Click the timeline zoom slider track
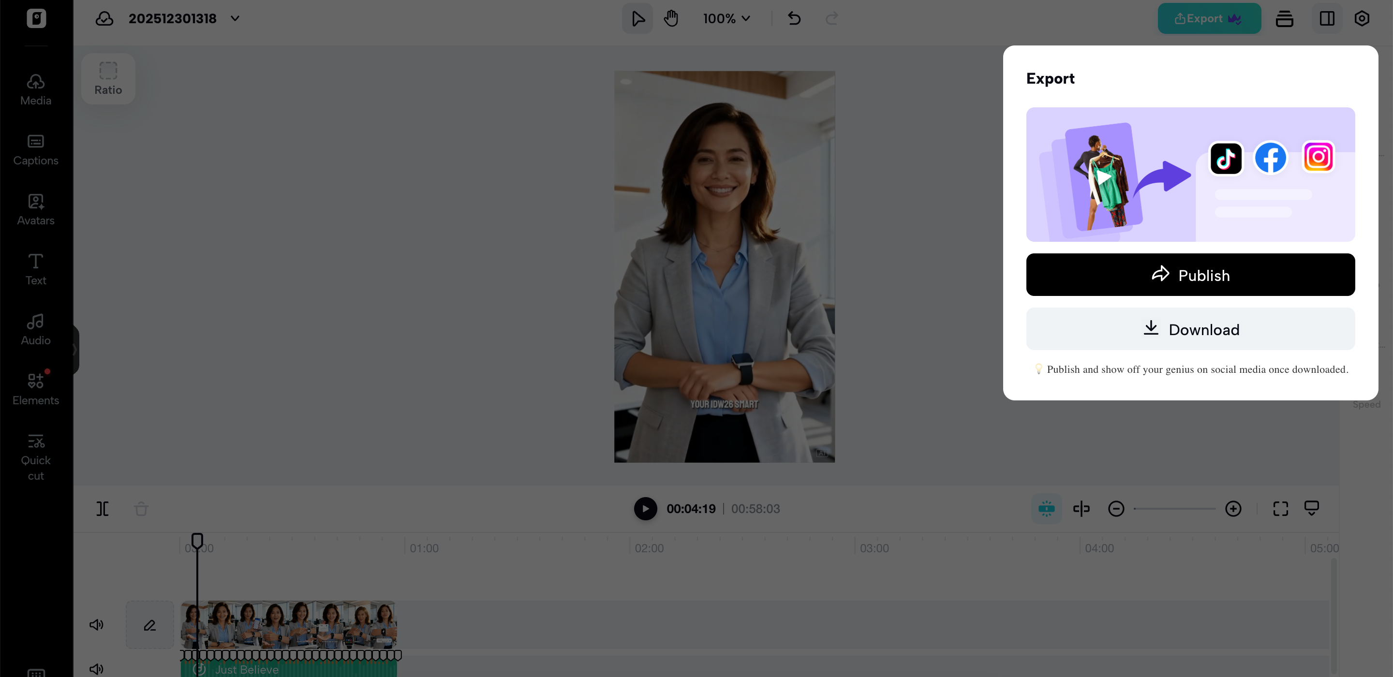Viewport: 1393px width, 677px height. pyautogui.click(x=1174, y=509)
